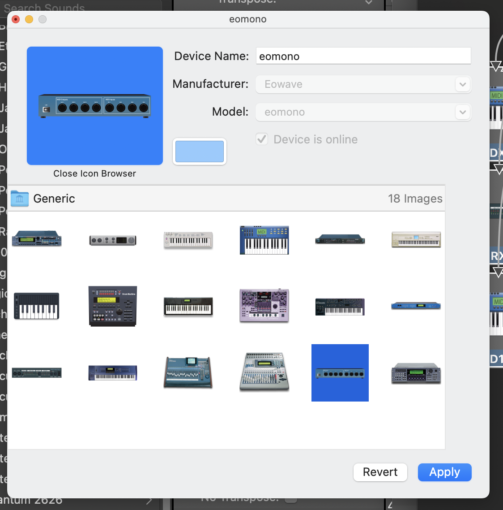
Task: Click Close Icon Browser
Action: click(95, 173)
